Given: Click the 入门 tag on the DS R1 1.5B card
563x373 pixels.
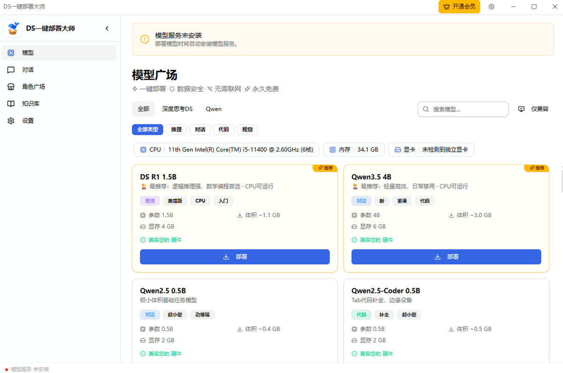Looking at the screenshot, I should pyautogui.click(x=223, y=201).
